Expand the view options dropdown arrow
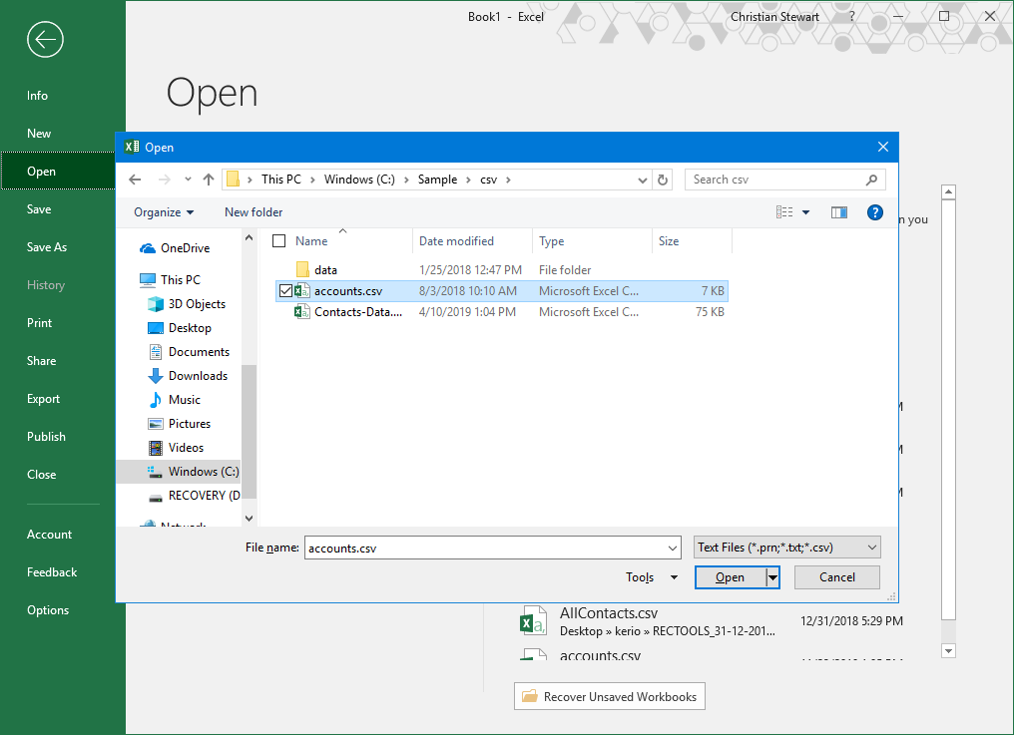The height and width of the screenshot is (735, 1014). [805, 212]
